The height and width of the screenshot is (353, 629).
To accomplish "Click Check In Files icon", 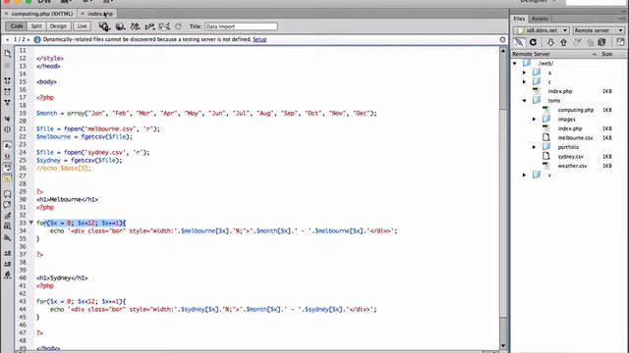I will 591,42.
